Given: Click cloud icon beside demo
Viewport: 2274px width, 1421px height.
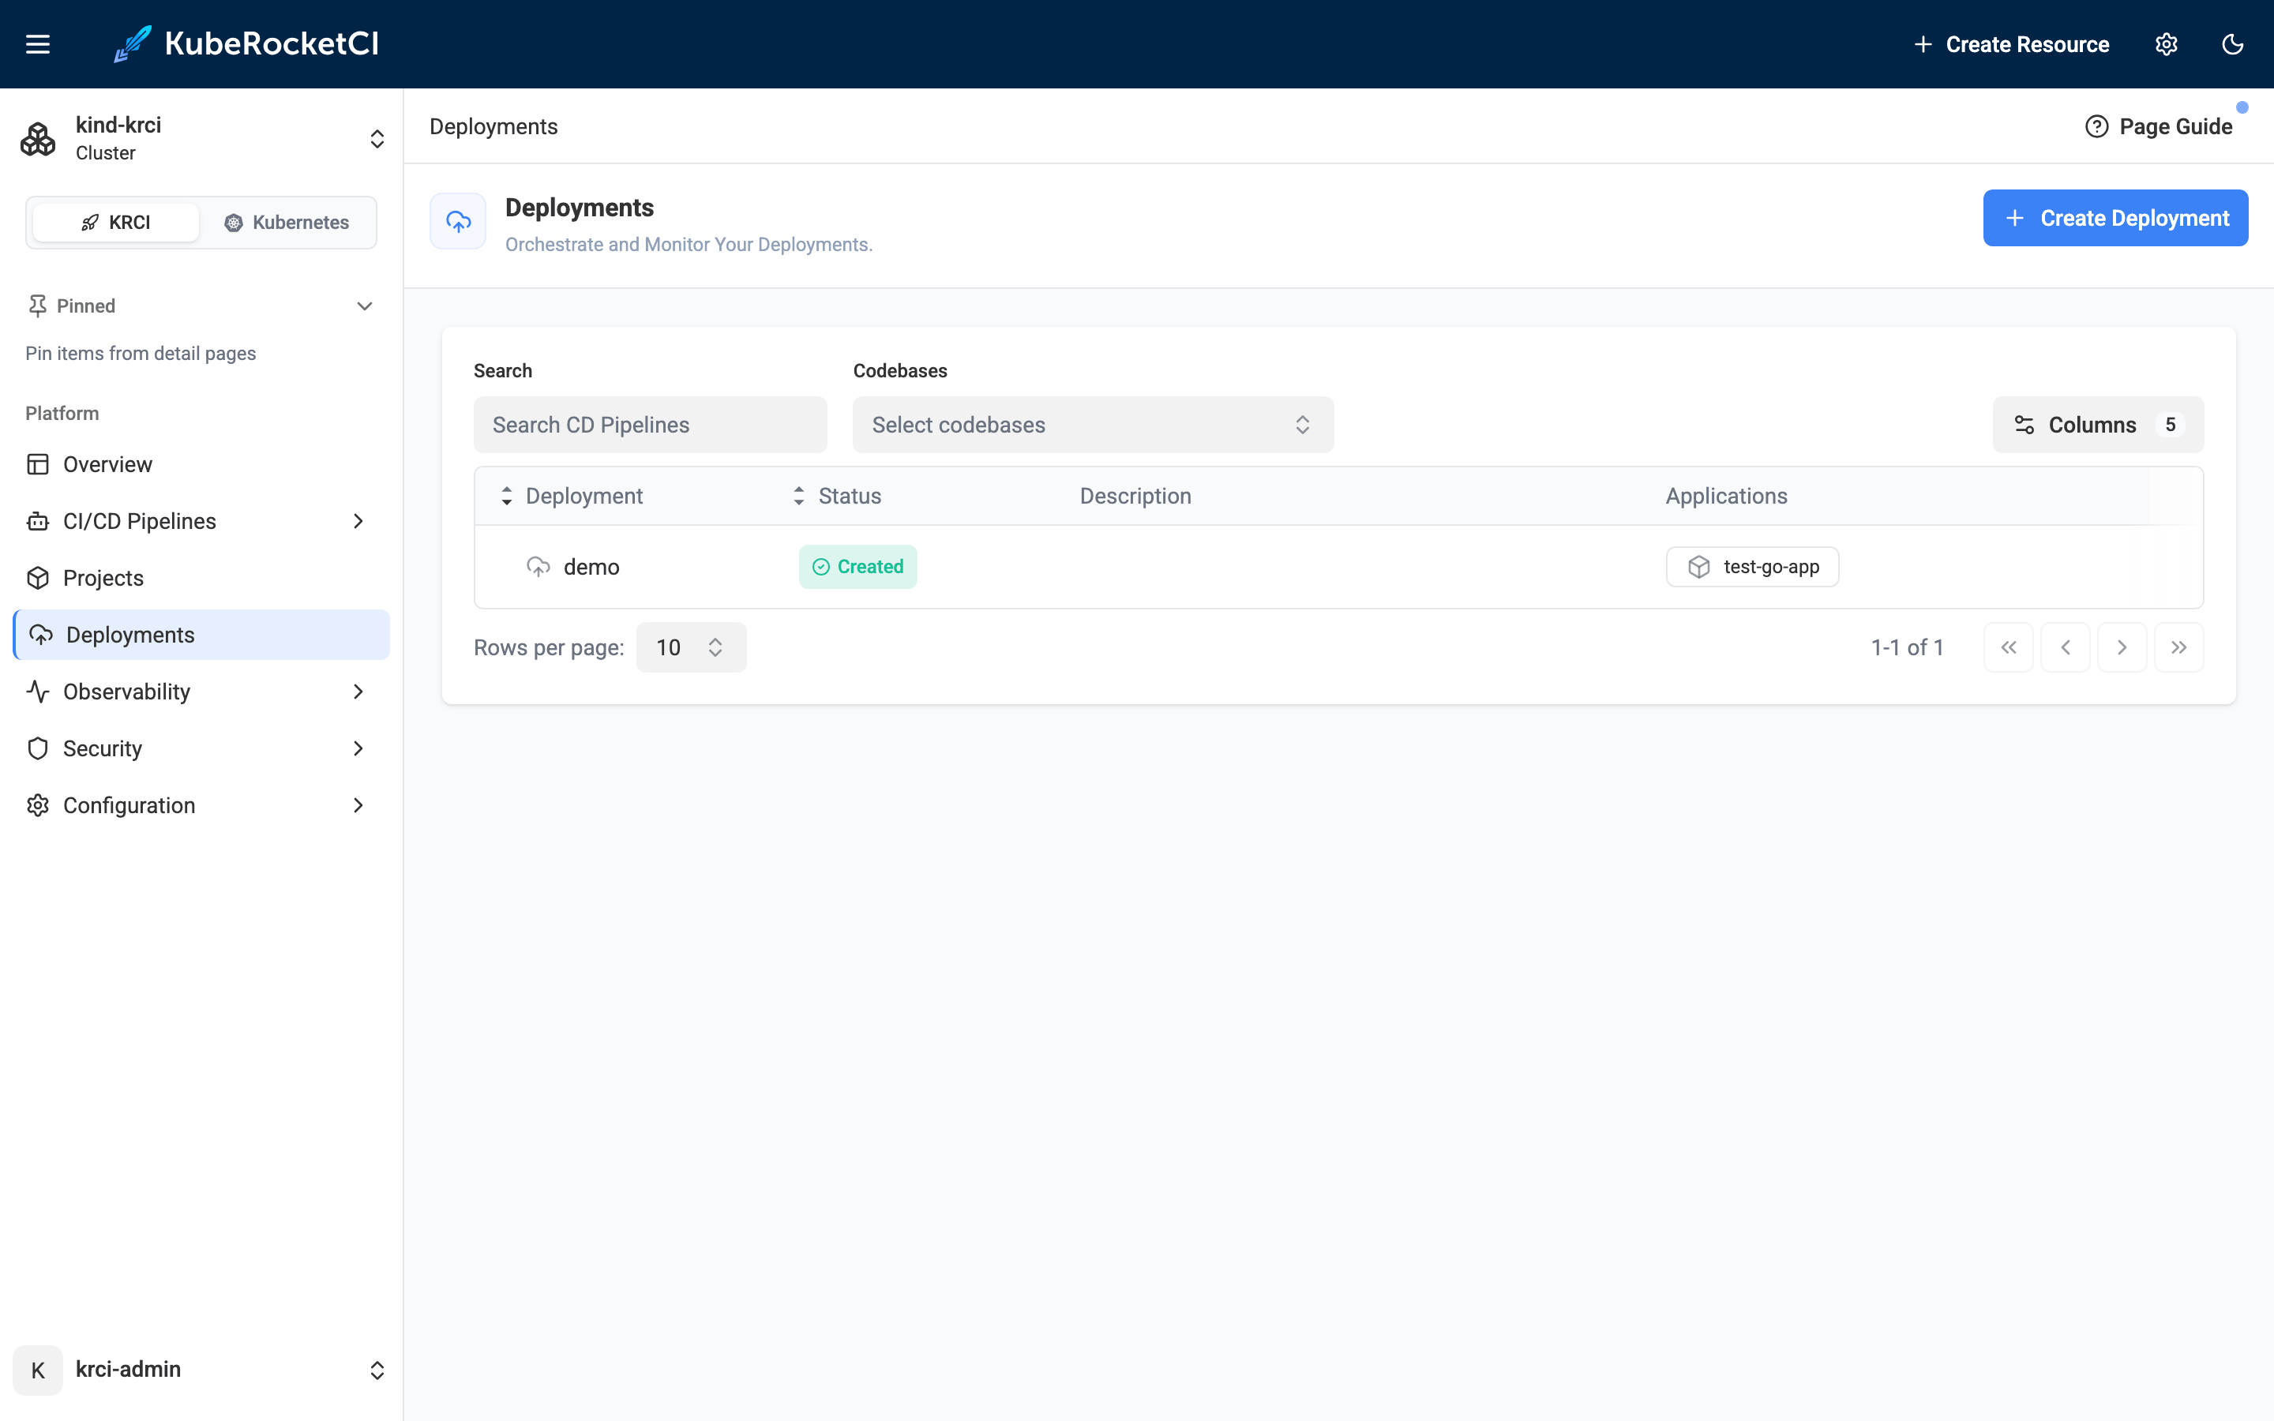Looking at the screenshot, I should point(538,567).
